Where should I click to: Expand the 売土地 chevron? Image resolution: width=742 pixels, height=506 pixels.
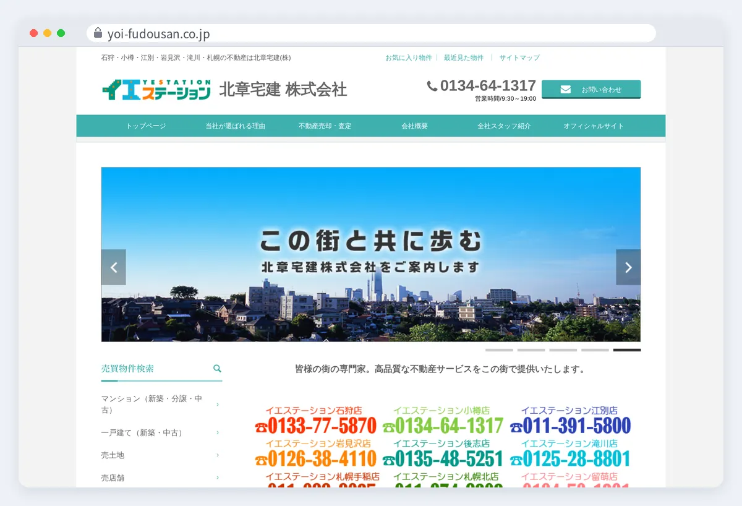tap(218, 455)
